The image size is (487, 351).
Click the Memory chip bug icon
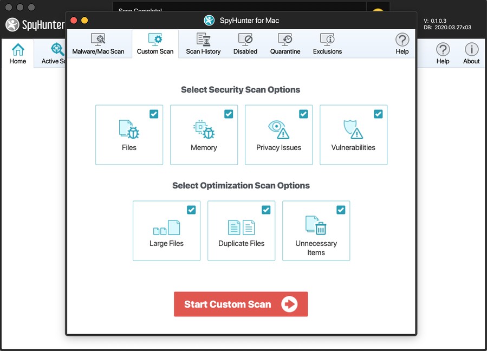click(204, 129)
